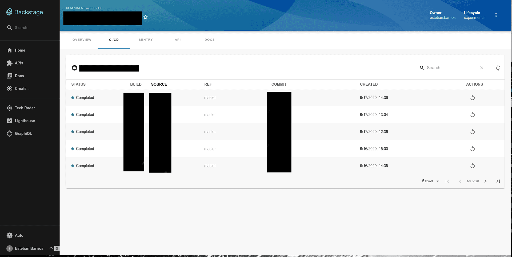Click the date 9/17/2020, 12:36
Viewport: 512px width, 257px height.
click(374, 132)
